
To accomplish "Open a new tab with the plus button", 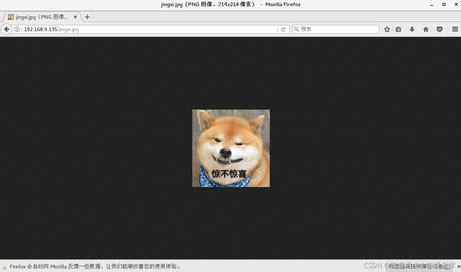I will tap(87, 17).
